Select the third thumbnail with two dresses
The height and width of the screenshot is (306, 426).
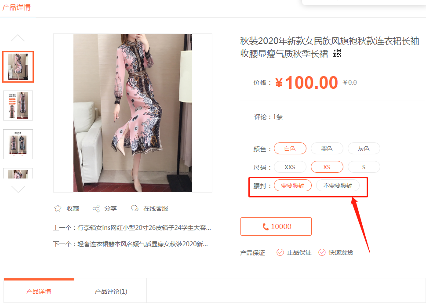pos(18,144)
